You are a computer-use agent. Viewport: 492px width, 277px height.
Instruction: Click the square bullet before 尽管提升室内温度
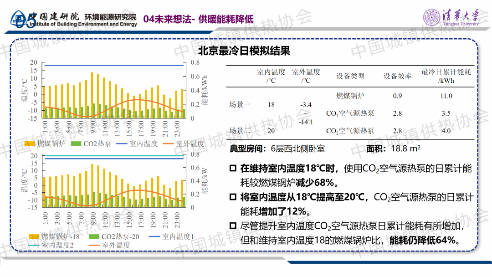pyautogui.click(x=233, y=226)
